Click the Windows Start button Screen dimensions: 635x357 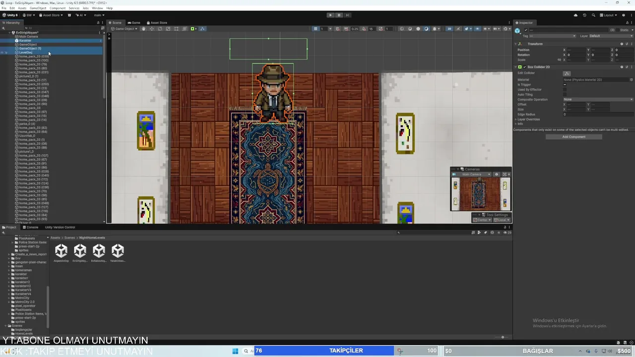[x=235, y=351]
